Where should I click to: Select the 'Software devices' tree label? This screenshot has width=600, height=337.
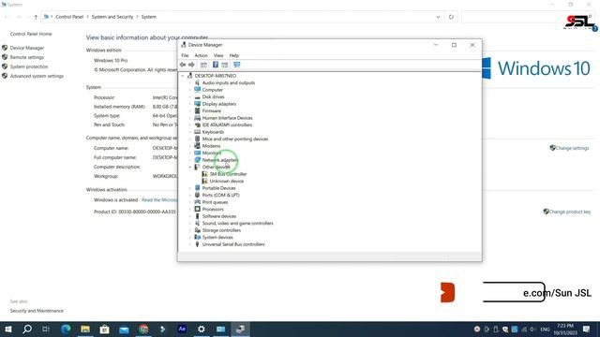[219, 216]
